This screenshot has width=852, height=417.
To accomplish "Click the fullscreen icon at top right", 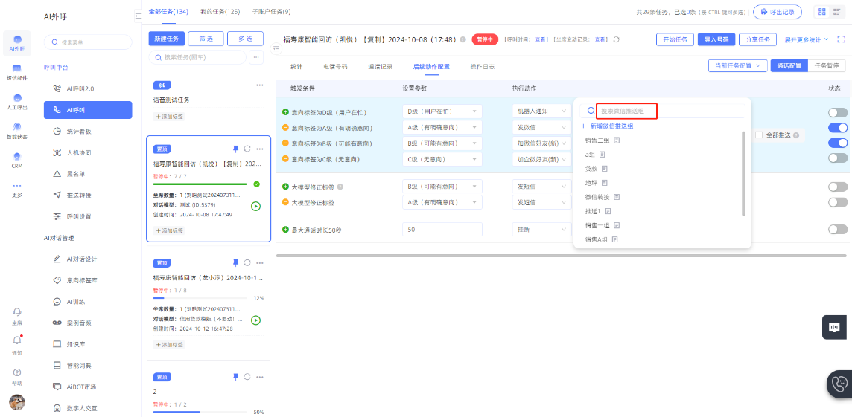I will click(842, 39).
